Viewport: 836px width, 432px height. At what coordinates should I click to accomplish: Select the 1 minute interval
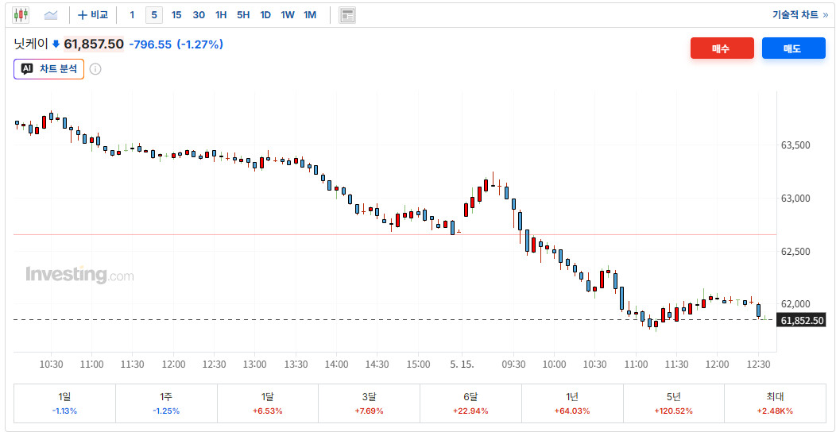(x=132, y=15)
